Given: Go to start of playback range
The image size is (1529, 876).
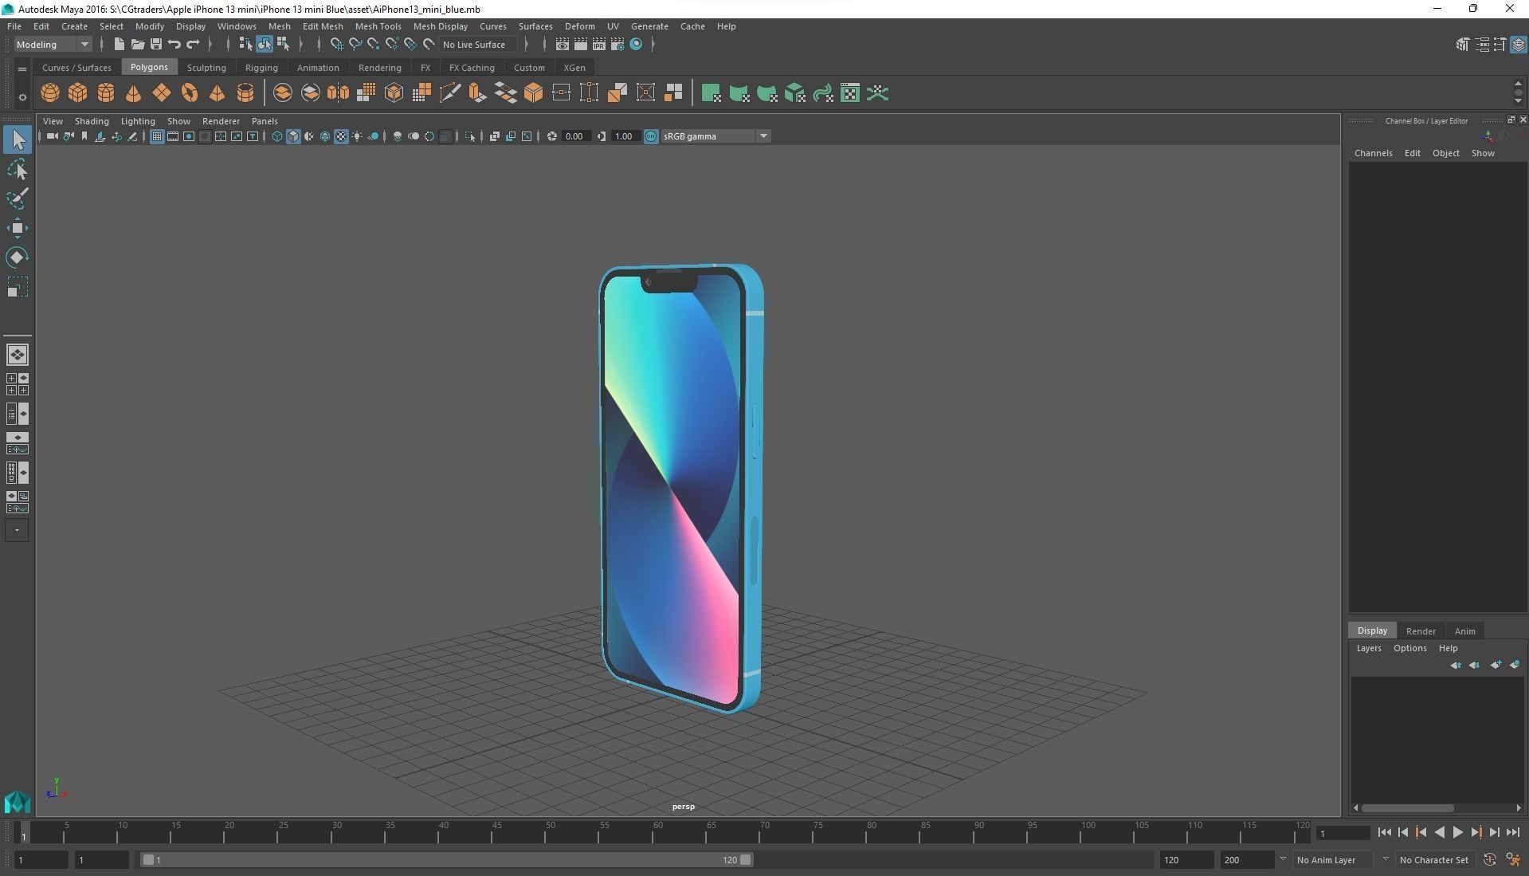Looking at the screenshot, I should (x=1384, y=832).
